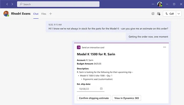This screenshot has height=105, width=184.
Task: Open Settings and more ellipsis in title bar
Action: pos(153,4)
